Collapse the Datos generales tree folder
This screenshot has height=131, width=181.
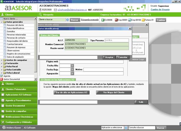pos(2,22)
